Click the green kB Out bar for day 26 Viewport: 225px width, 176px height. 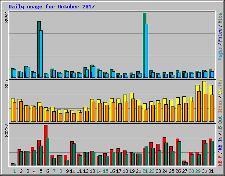179,153
